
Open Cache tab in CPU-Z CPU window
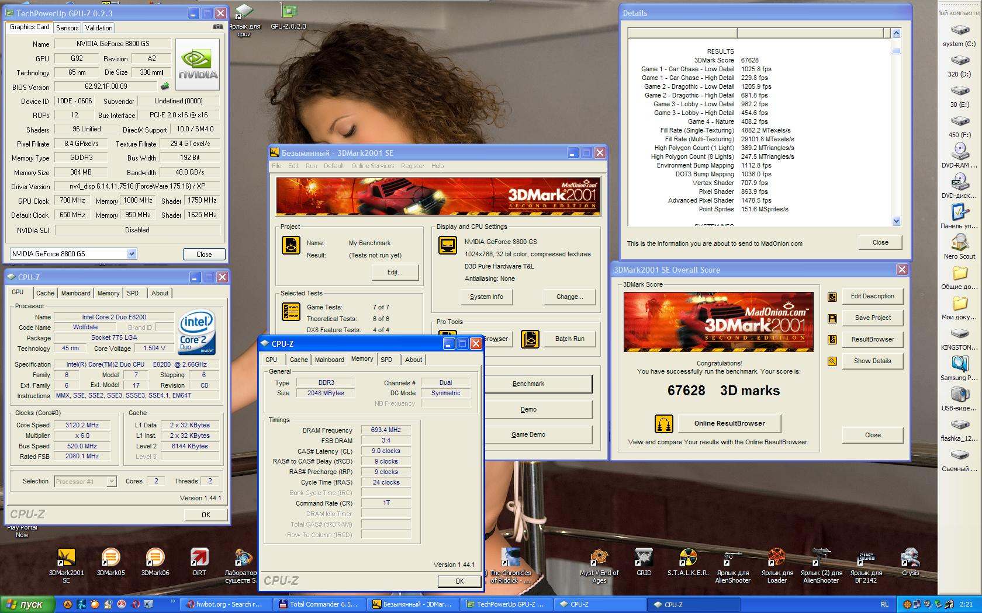pyautogui.click(x=45, y=293)
